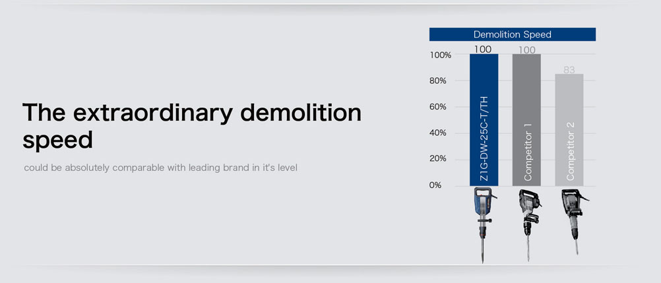Click the 100 value above Competitor 1 bar
Screen dimensions: 661x283
[x=527, y=50]
